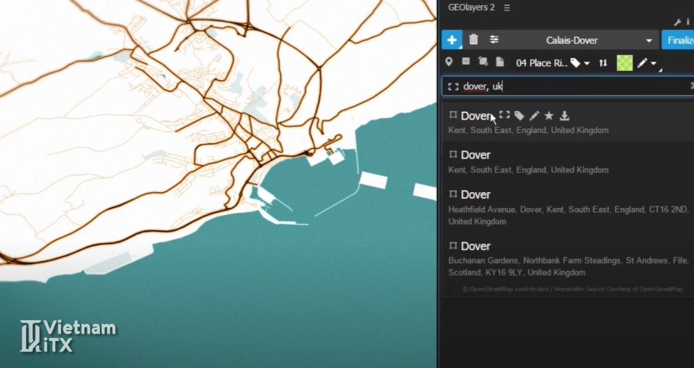
Task: Click the info 'i' icon
Action: click(x=688, y=22)
